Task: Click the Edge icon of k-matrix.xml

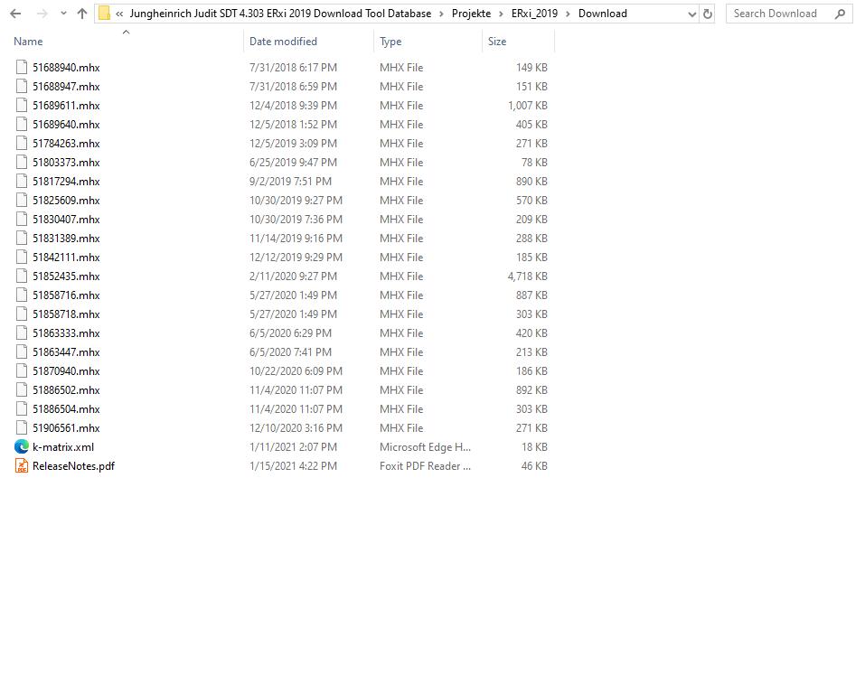Action: [x=22, y=446]
